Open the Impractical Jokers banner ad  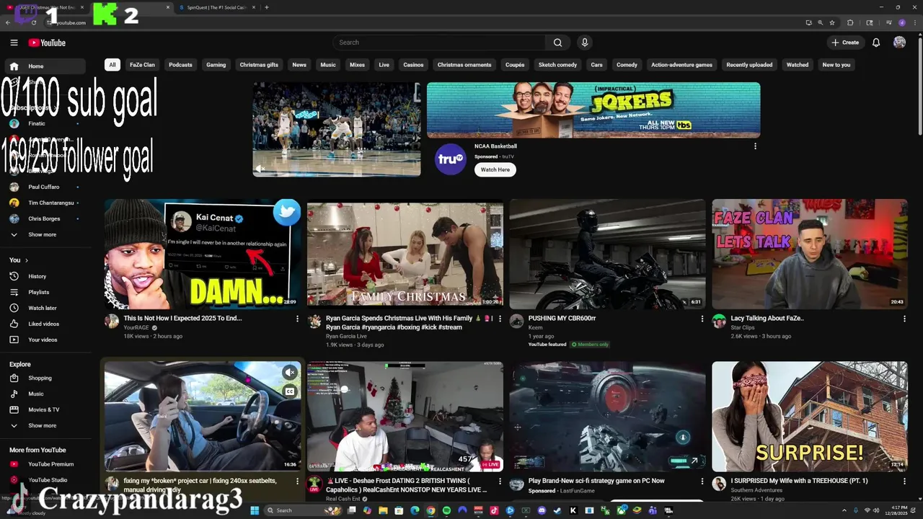click(x=593, y=110)
